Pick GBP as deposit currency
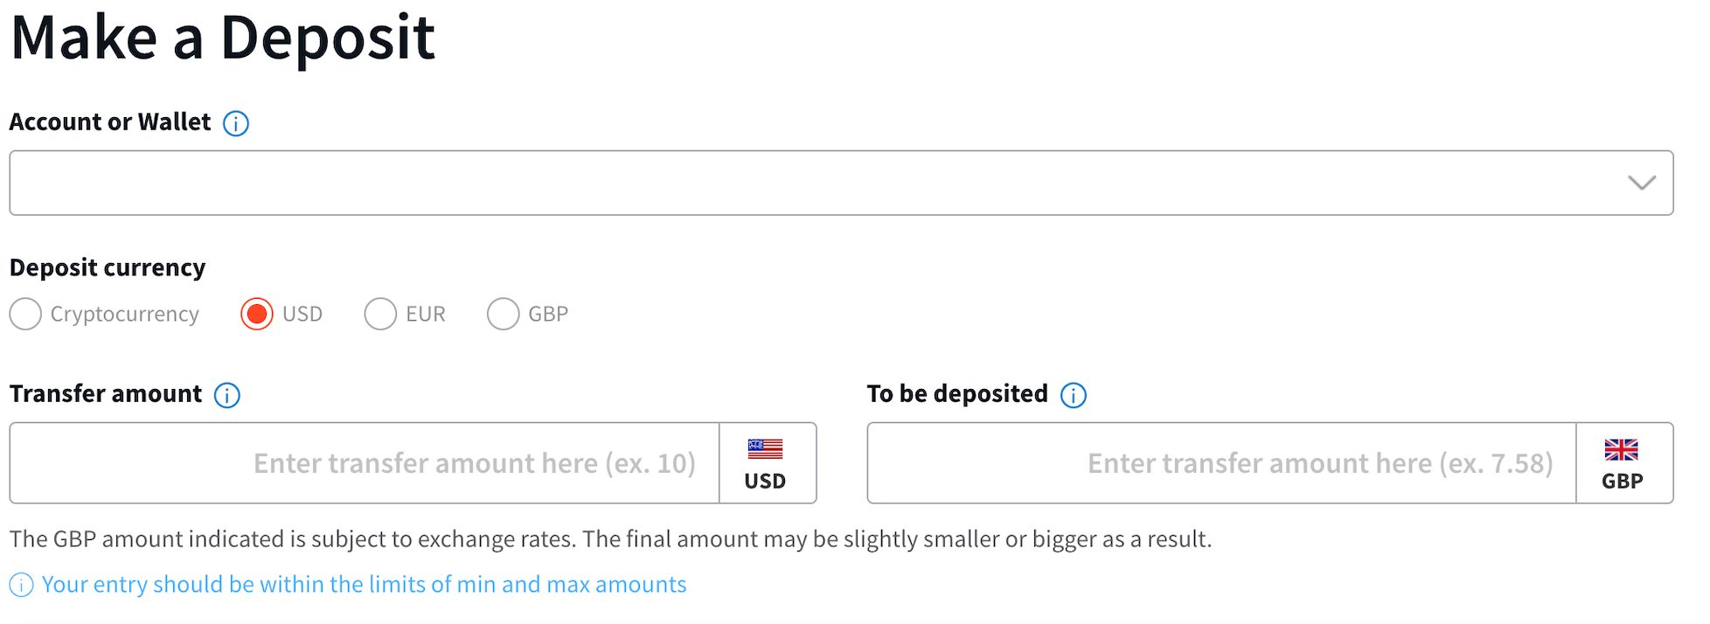Screen dimensions: 1710x624 [503, 314]
